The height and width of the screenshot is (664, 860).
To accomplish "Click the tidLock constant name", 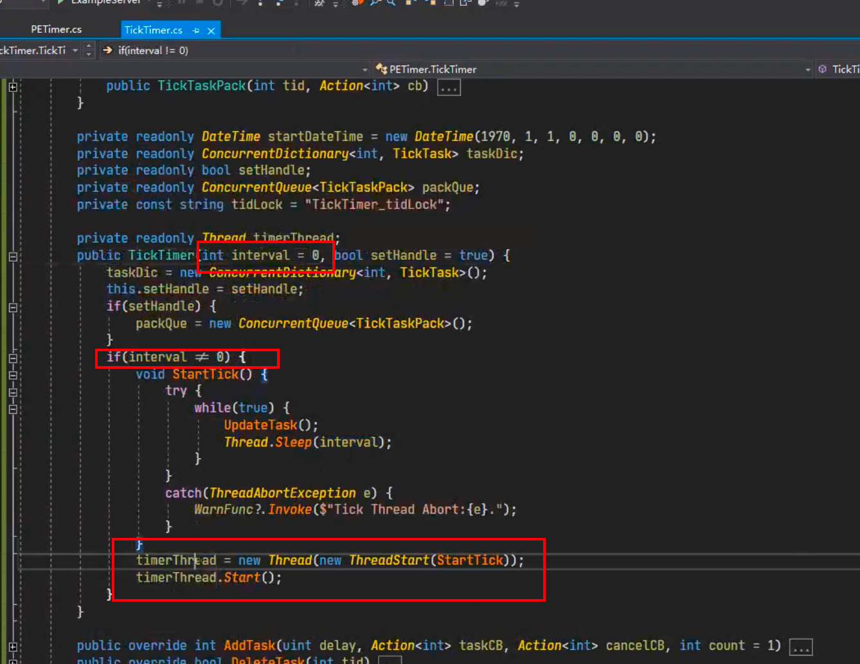I will [x=257, y=205].
